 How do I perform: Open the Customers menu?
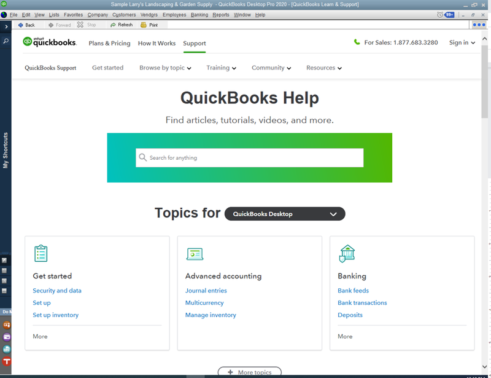tap(124, 15)
